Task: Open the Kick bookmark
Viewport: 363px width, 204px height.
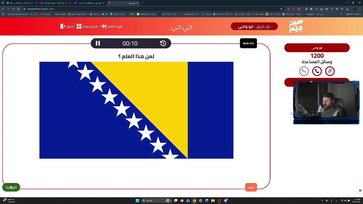Action: [x=105, y=14]
